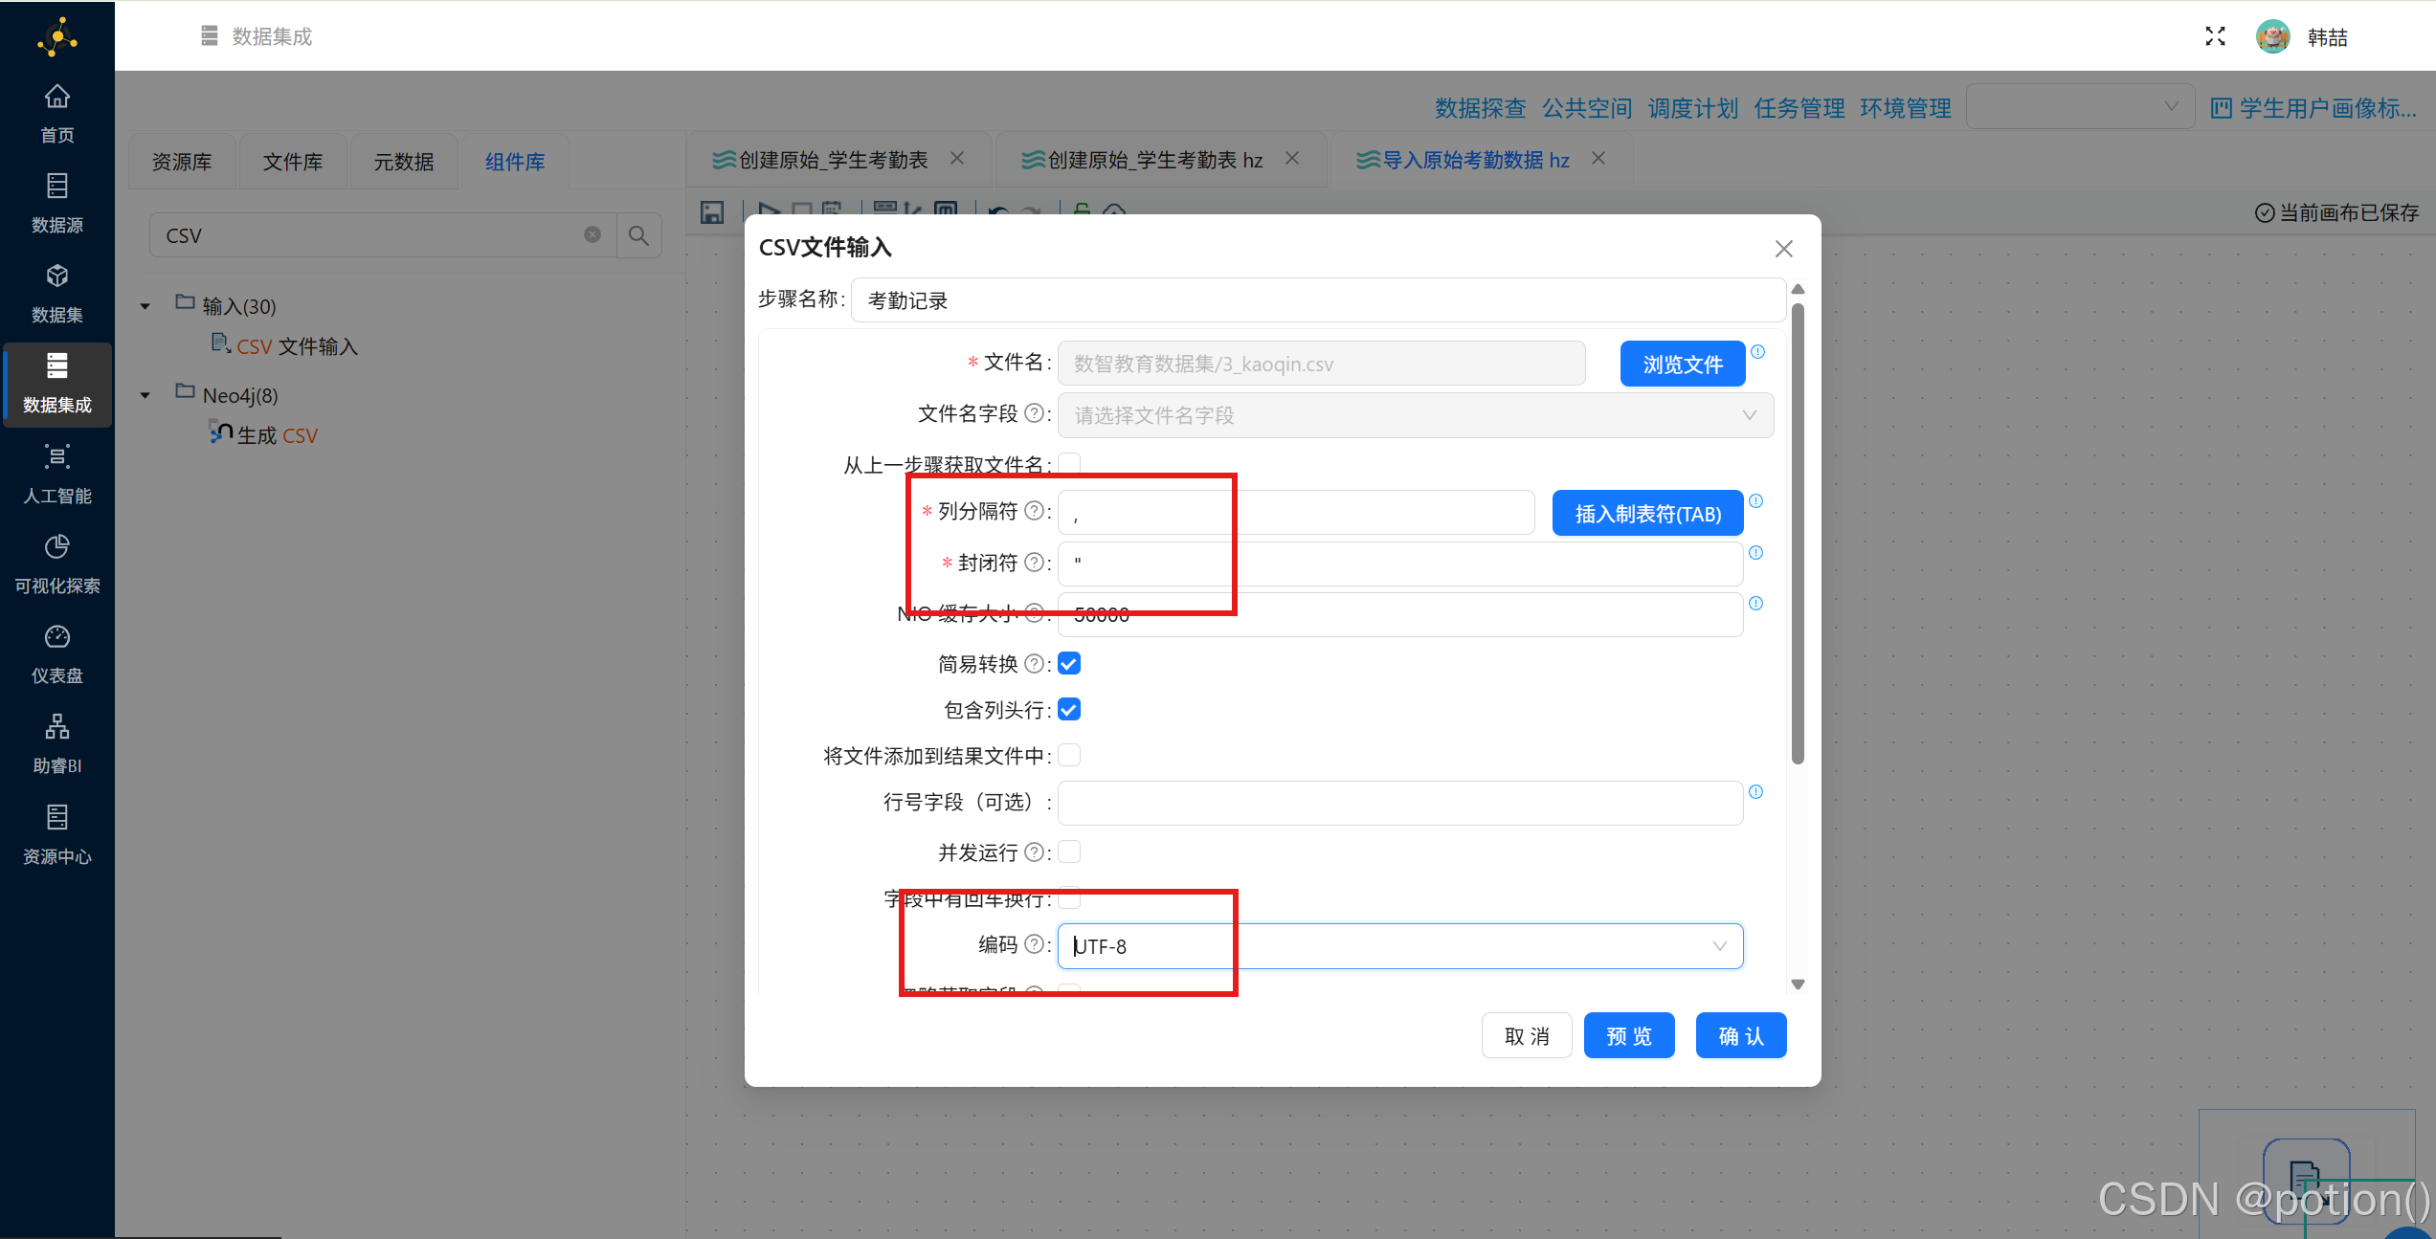The width and height of the screenshot is (2436, 1239).
Task: Toggle the menu collapse icon beside 数据集成
Action: (210, 35)
